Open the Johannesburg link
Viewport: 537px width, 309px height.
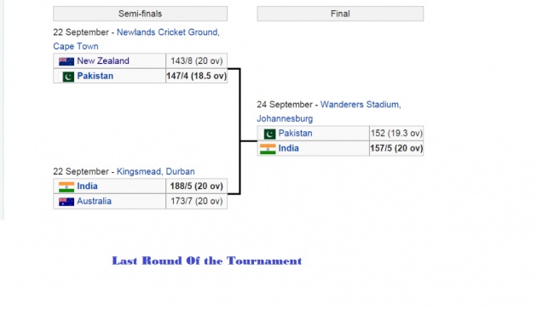click(285, 118)
